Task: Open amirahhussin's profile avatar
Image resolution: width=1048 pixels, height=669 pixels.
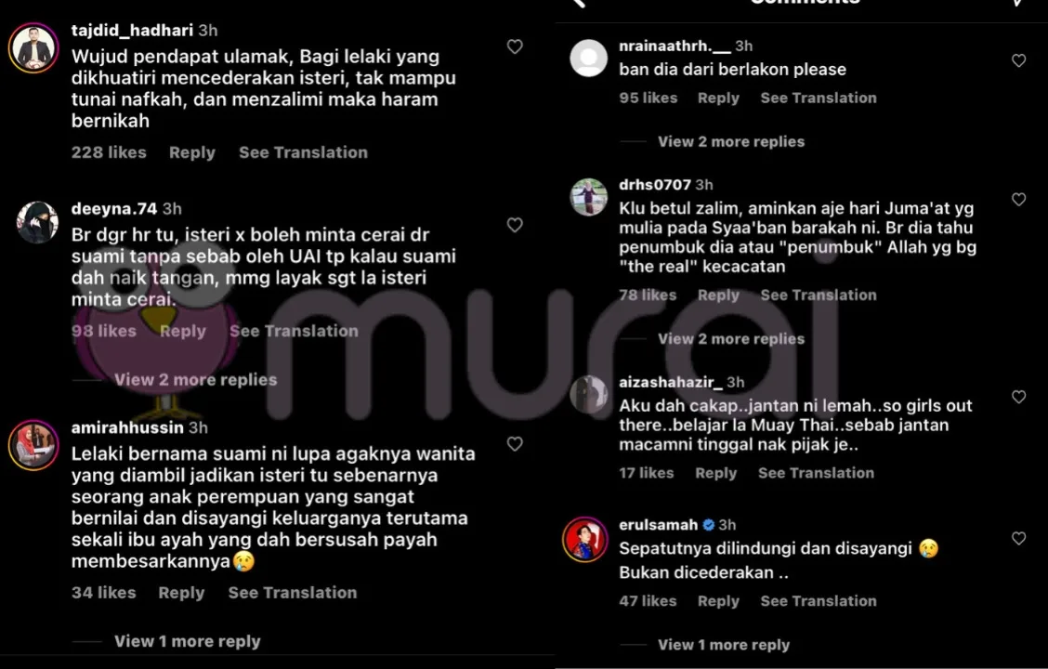Action: click(33, 445)
